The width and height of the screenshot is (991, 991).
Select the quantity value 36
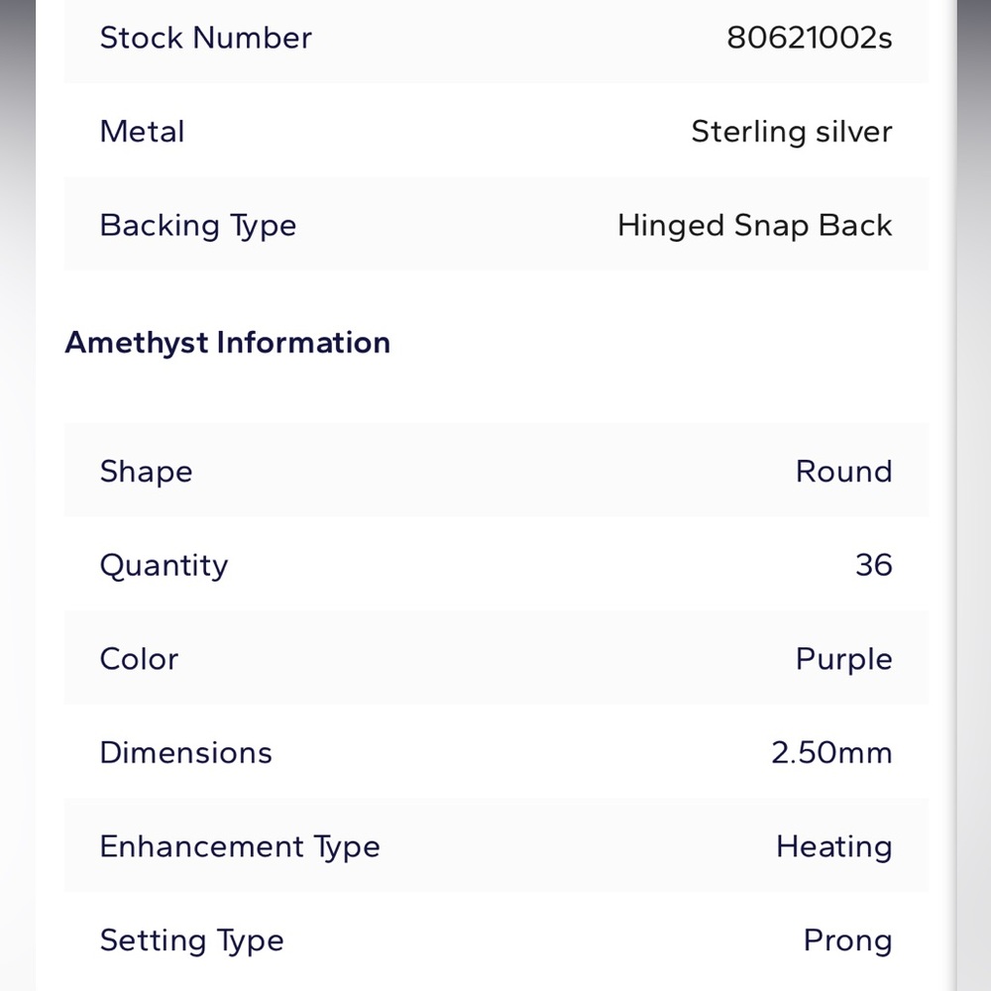873,565
